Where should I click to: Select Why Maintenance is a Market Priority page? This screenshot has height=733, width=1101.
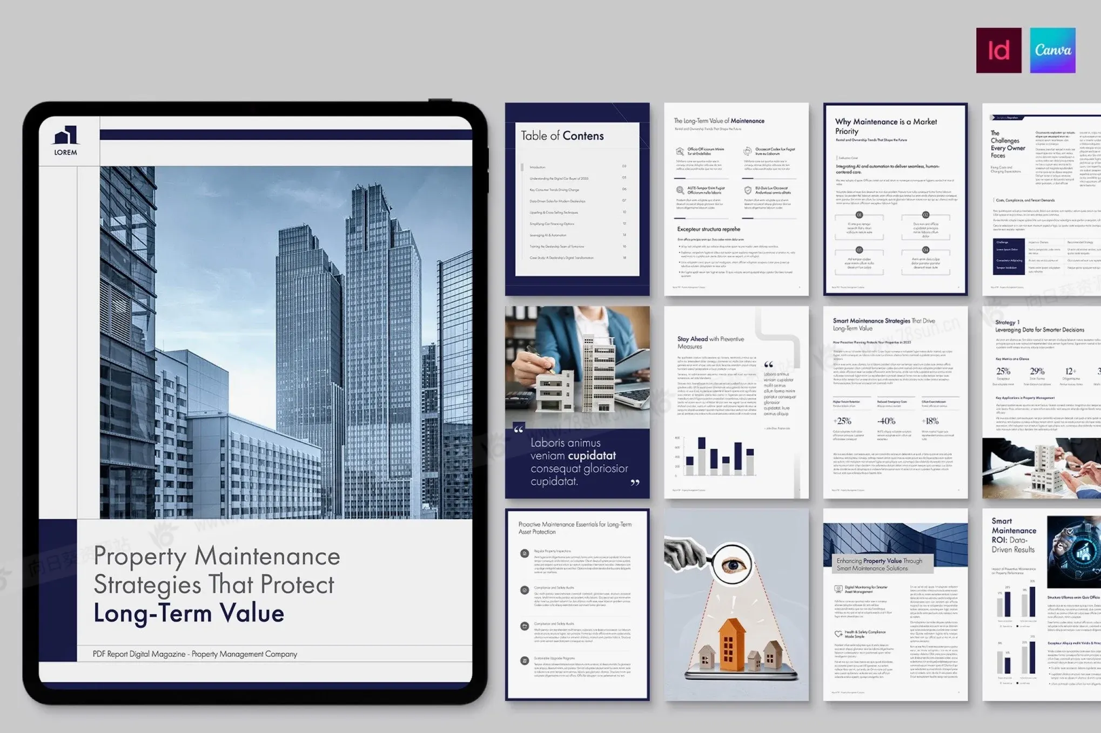click(x=895, y=199)
